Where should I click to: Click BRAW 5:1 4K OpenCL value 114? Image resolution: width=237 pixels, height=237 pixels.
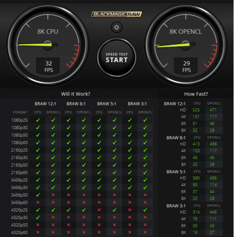(213, 185)
